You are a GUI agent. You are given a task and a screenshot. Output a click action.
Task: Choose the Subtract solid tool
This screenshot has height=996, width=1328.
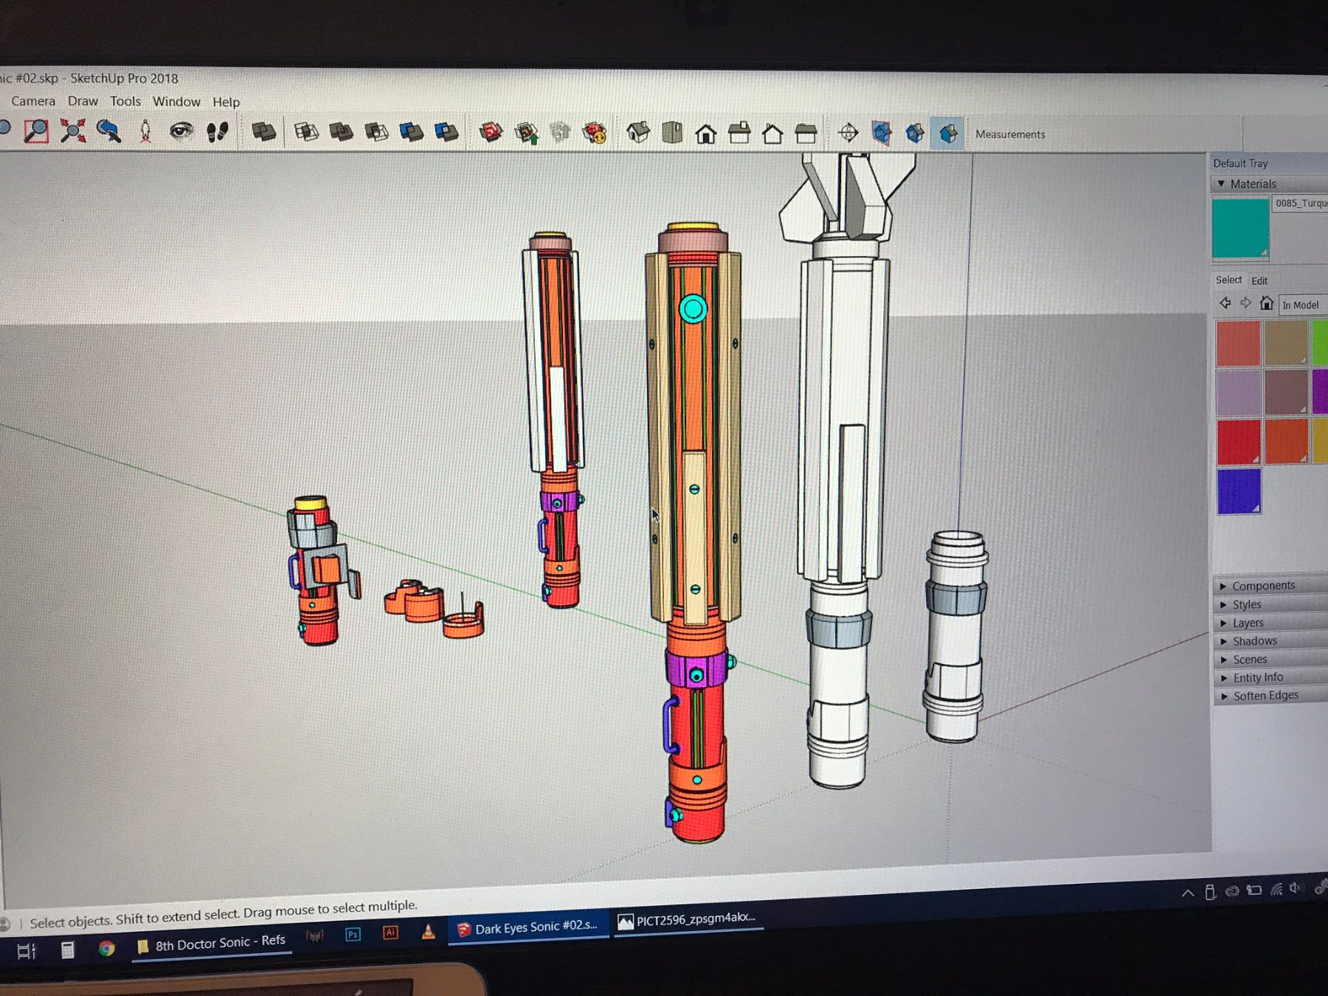(376, 132)
